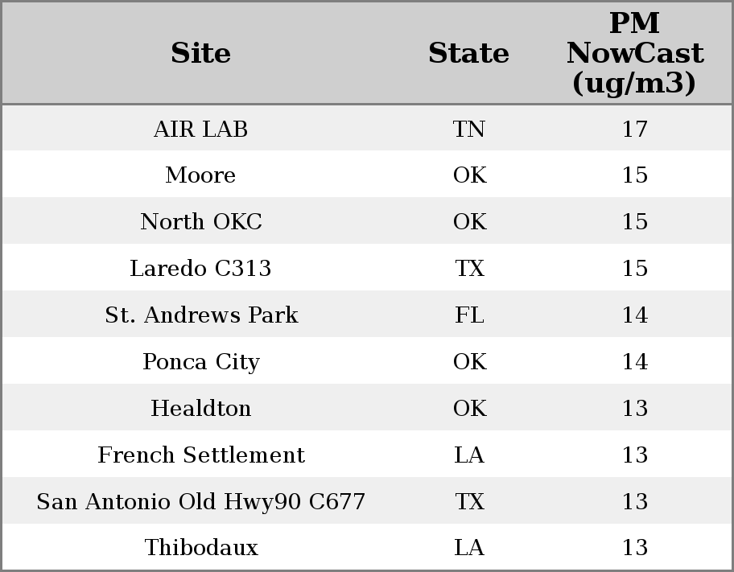Select the Moore site name
Viewport: 734px width, 572px height.
pyautogui.click(x=200, y=175)
